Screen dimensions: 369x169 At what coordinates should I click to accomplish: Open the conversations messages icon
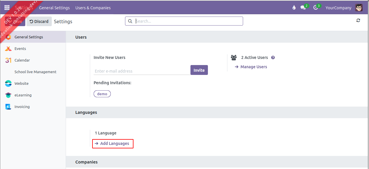point(303,8)
